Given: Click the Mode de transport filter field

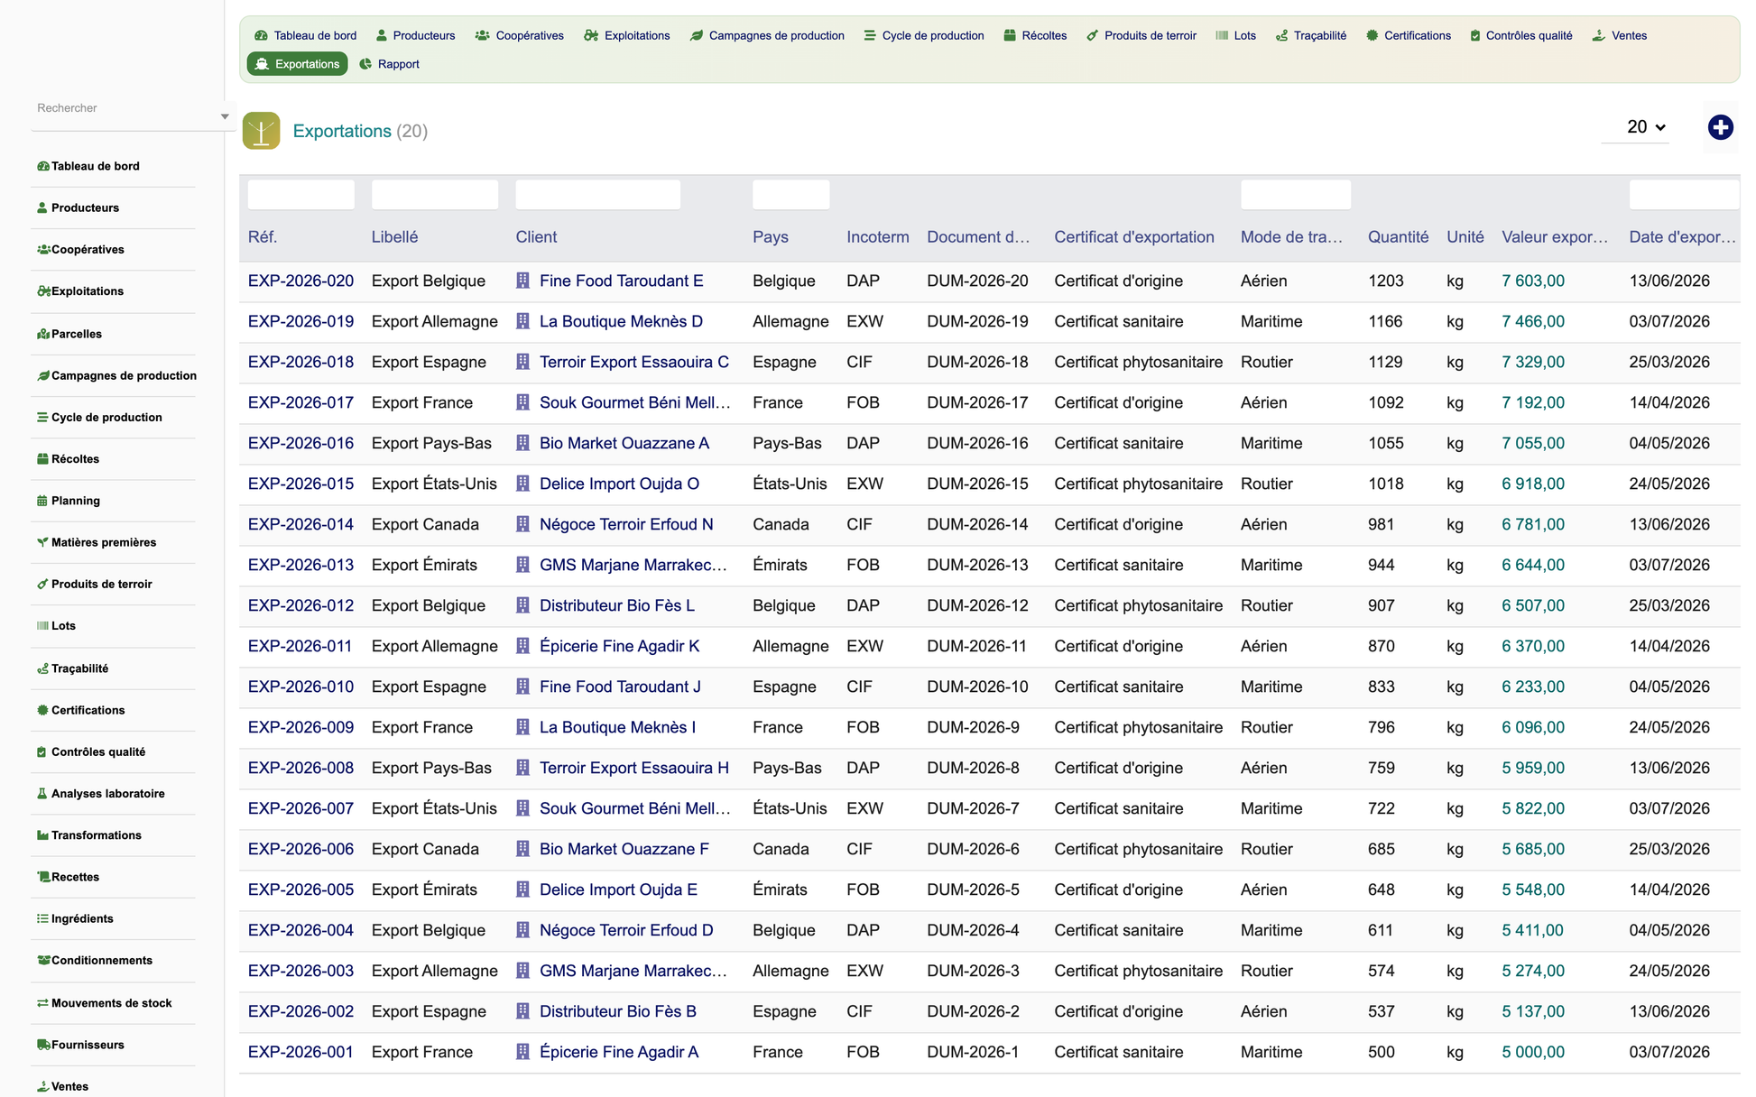Looking at the screenshot, I should (1295, 195).
